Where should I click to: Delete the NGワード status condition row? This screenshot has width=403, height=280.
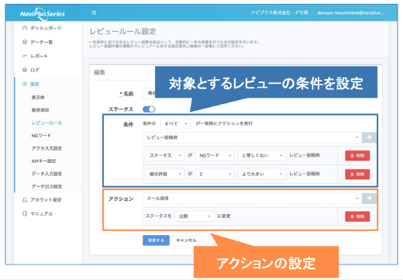(x=357, y=155)
